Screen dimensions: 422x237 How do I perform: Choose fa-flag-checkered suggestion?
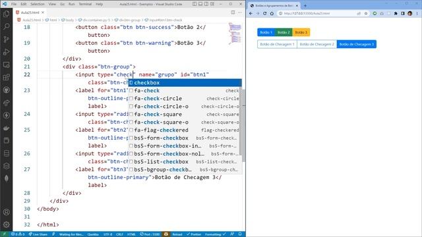pos(185,130)
